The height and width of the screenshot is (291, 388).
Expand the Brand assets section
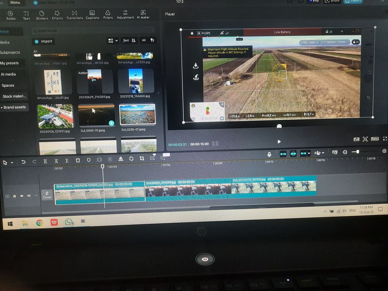(14, 107)
